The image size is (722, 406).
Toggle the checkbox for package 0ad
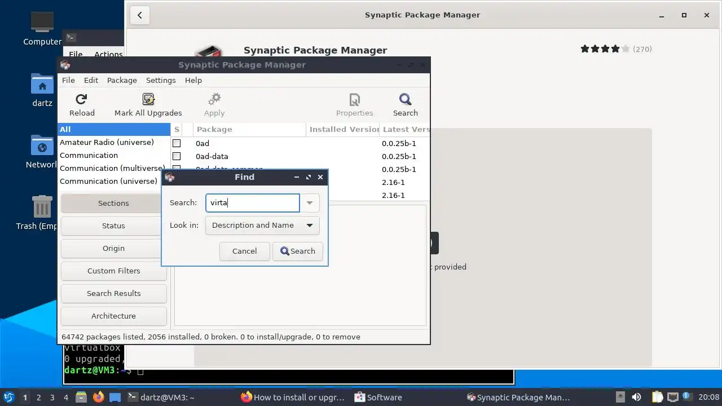(x=177, y=143)
